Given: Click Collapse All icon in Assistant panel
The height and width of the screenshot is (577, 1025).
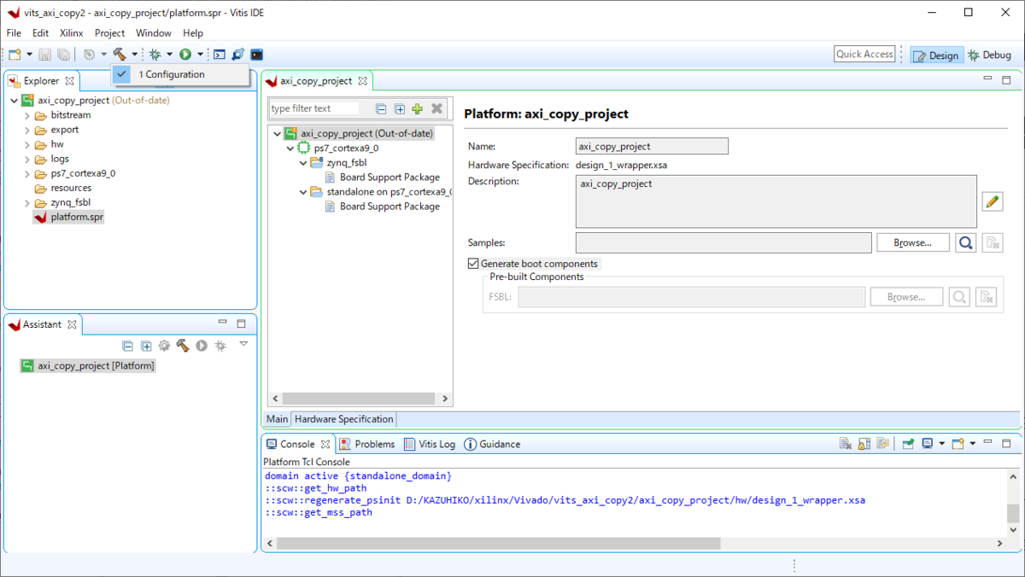Looking at the screenshot, I should tap(127, 346).
